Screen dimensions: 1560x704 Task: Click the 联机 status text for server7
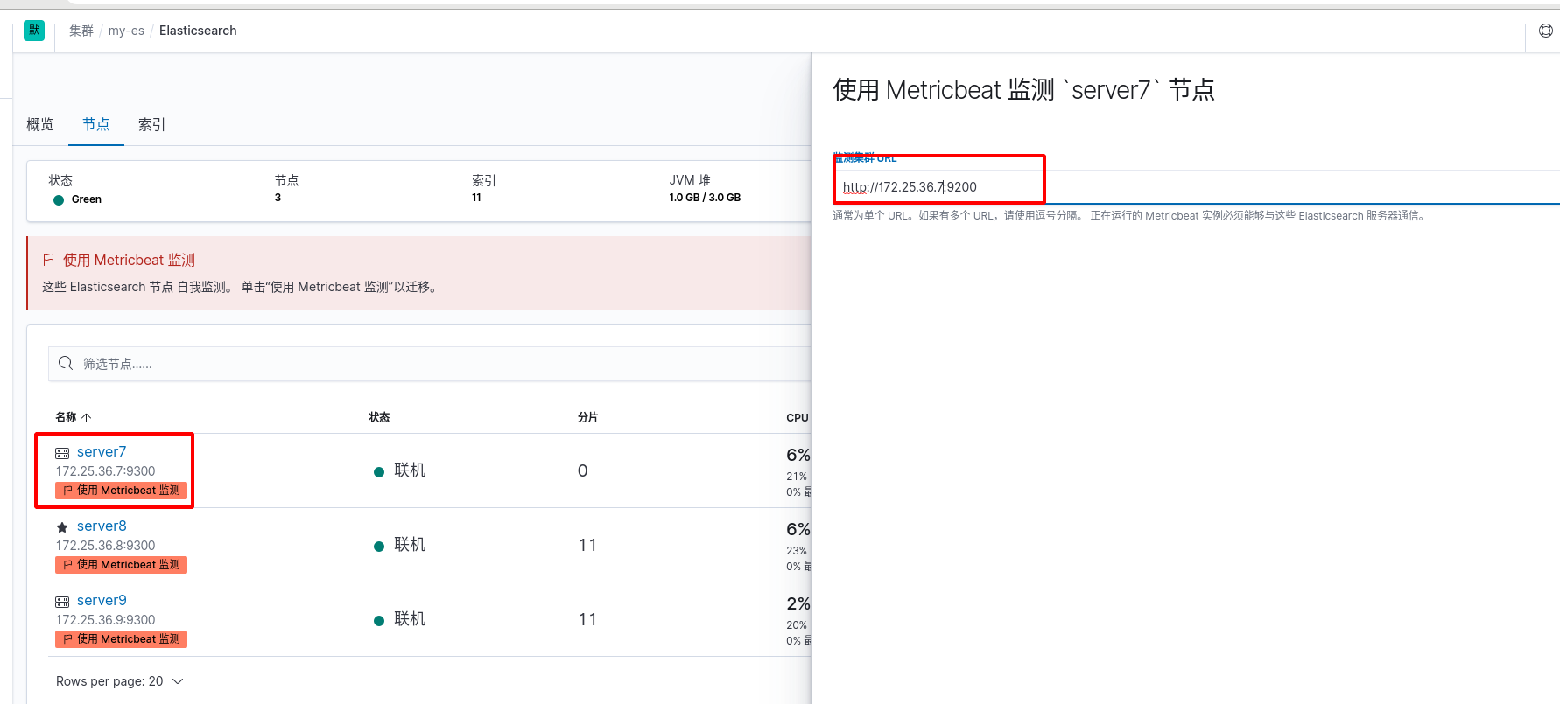click(x=410, y=470)
